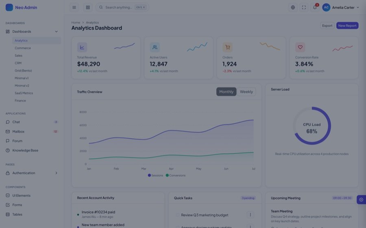The width and height of the screenshot is (366, 228).
Task: Open Chat in the sidebar
Action: click(32, 122)
